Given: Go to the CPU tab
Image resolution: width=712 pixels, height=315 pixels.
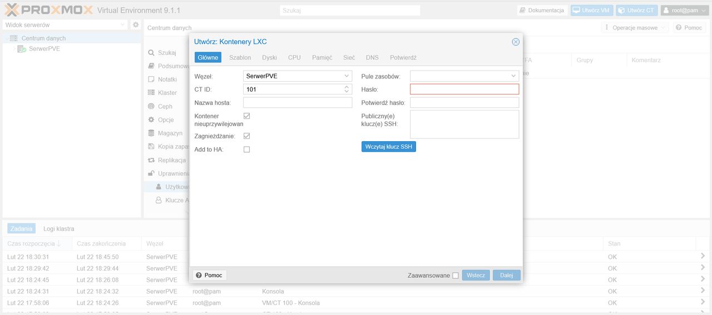Looking at the screenshot, I should point(294,57).
